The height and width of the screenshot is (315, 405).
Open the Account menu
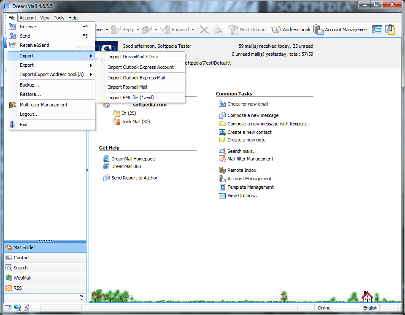[28, 18]
